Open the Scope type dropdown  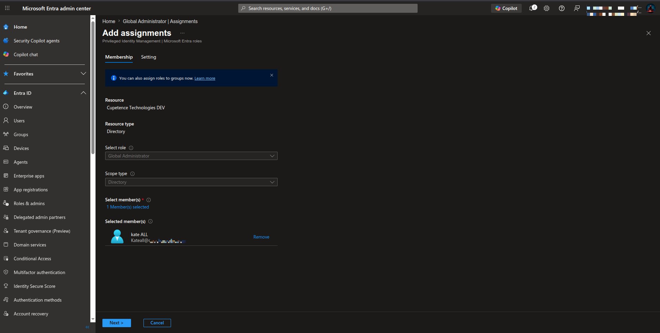[x=191, y=182]
